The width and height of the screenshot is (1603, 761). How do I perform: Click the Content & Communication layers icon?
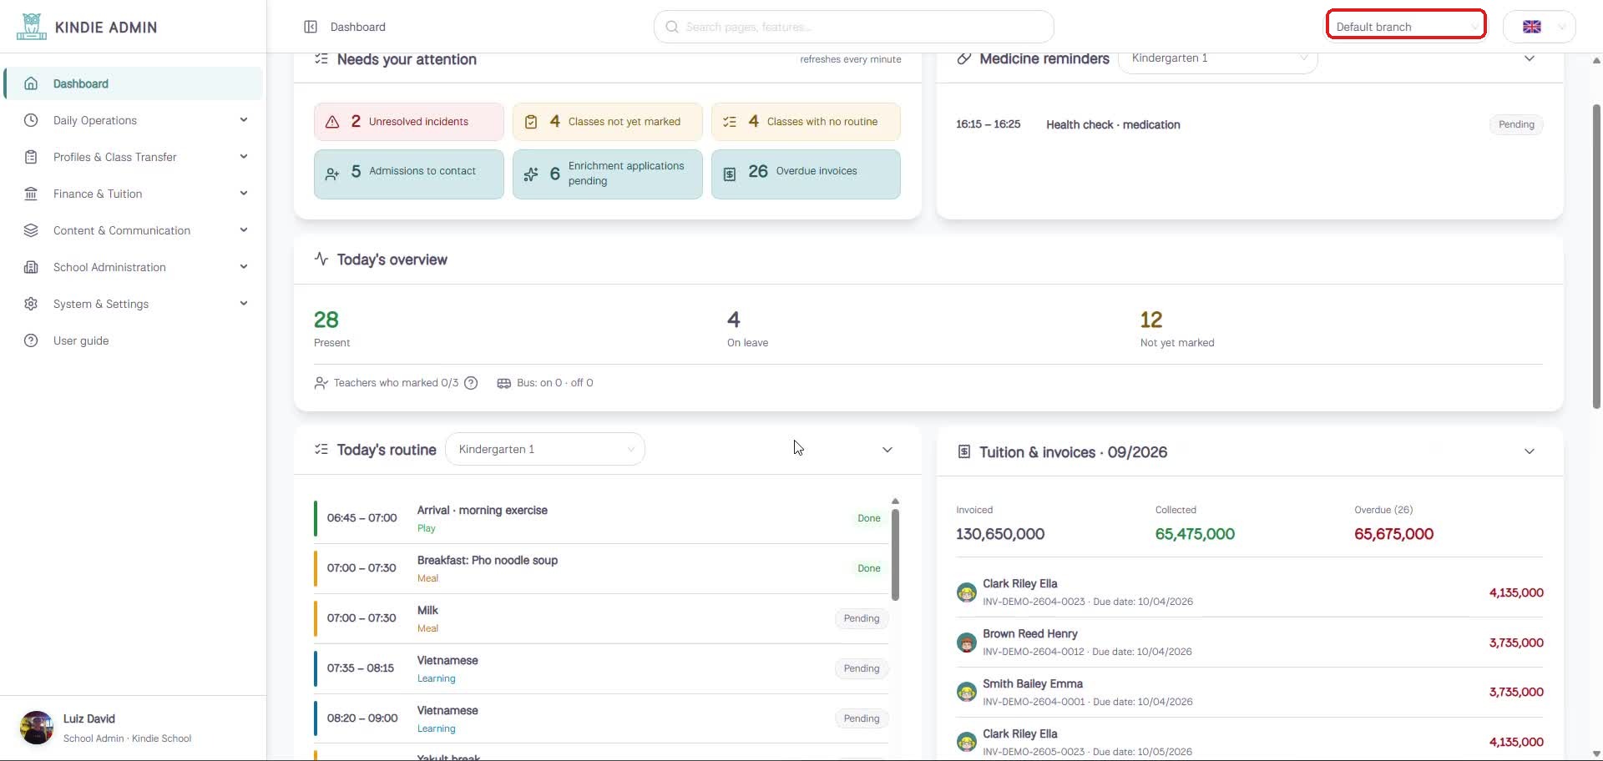point(31,230)
